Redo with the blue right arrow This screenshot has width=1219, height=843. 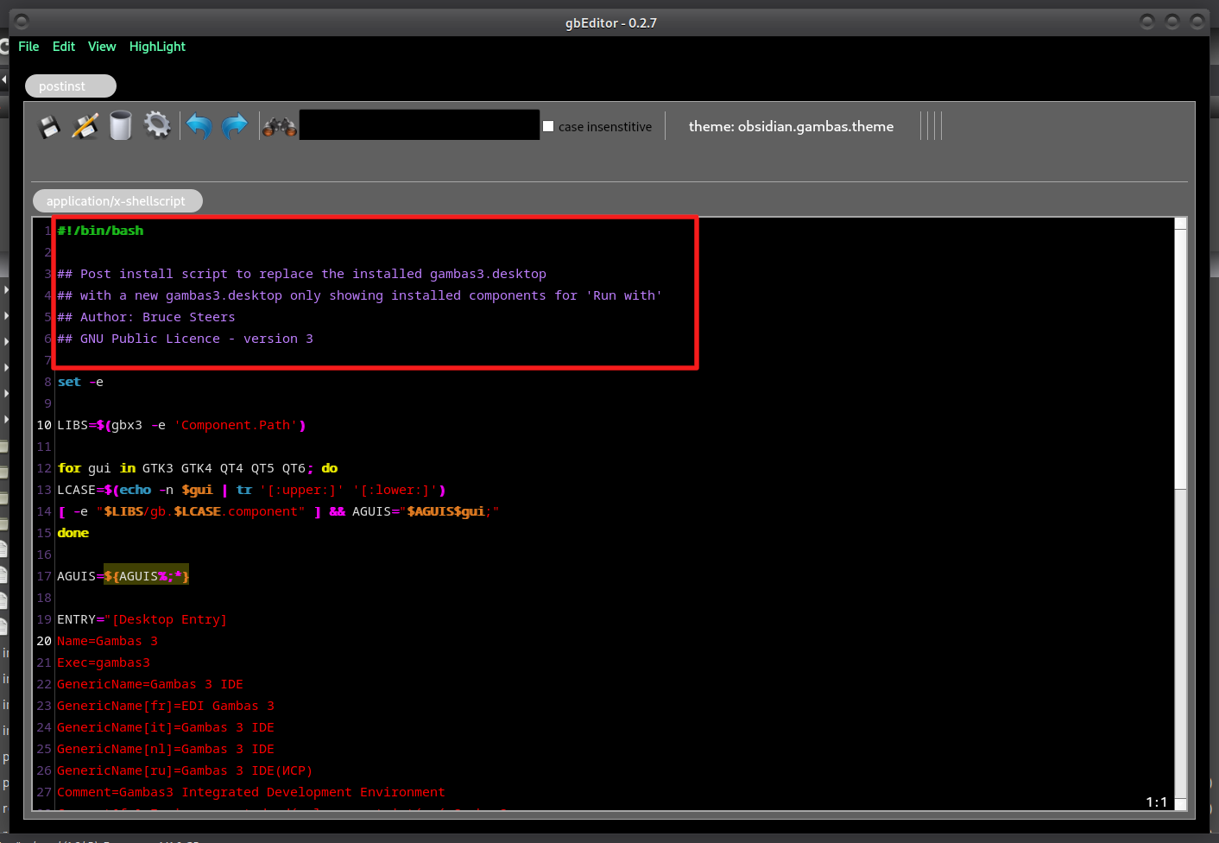[x=235, y=126]
